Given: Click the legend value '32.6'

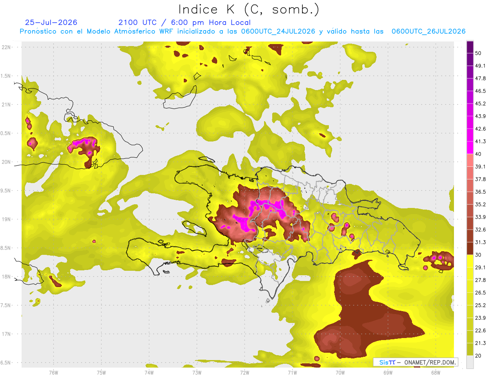Looking at the screenshot, I should (480, 230).
